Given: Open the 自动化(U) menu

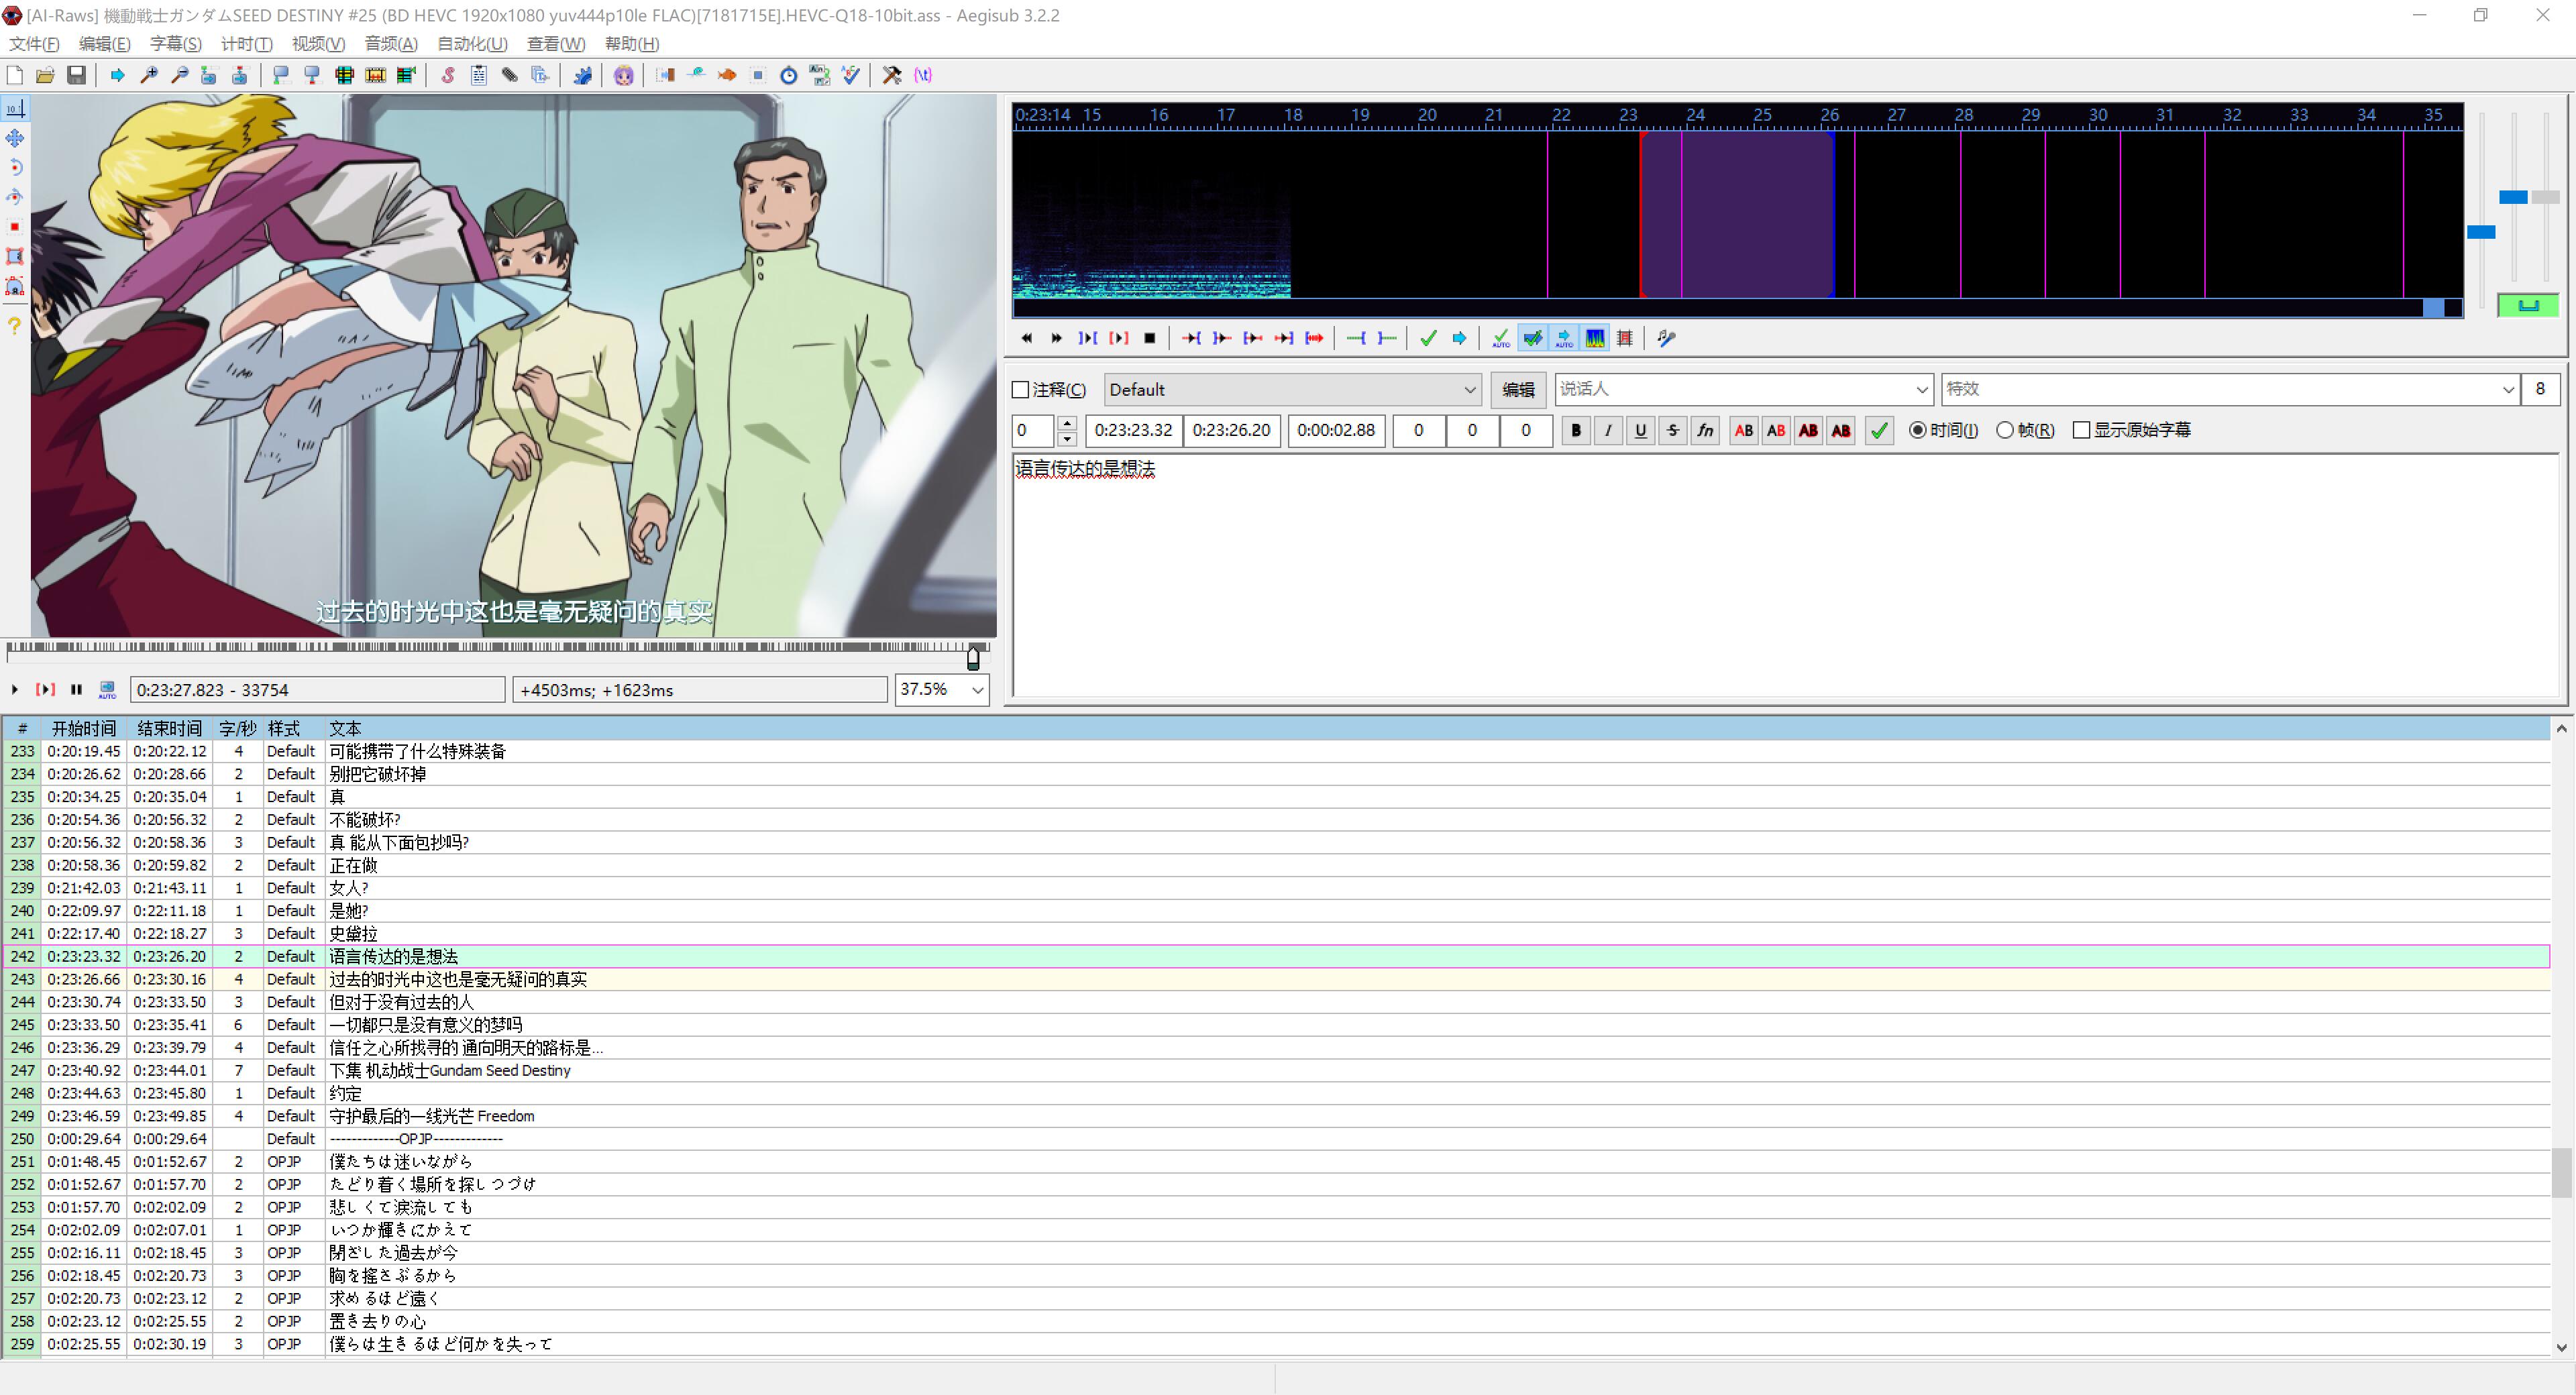Looking at the screenshot, I should pos(472,44).
